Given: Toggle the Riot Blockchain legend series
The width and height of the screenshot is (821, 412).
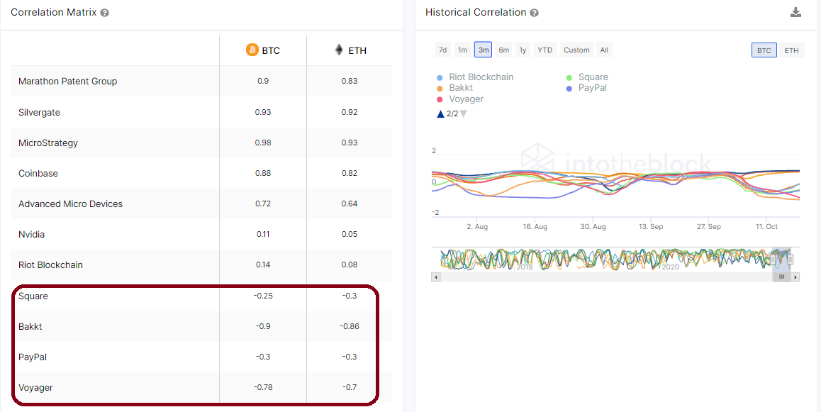Looking at the screenshot, I should 476,77.
